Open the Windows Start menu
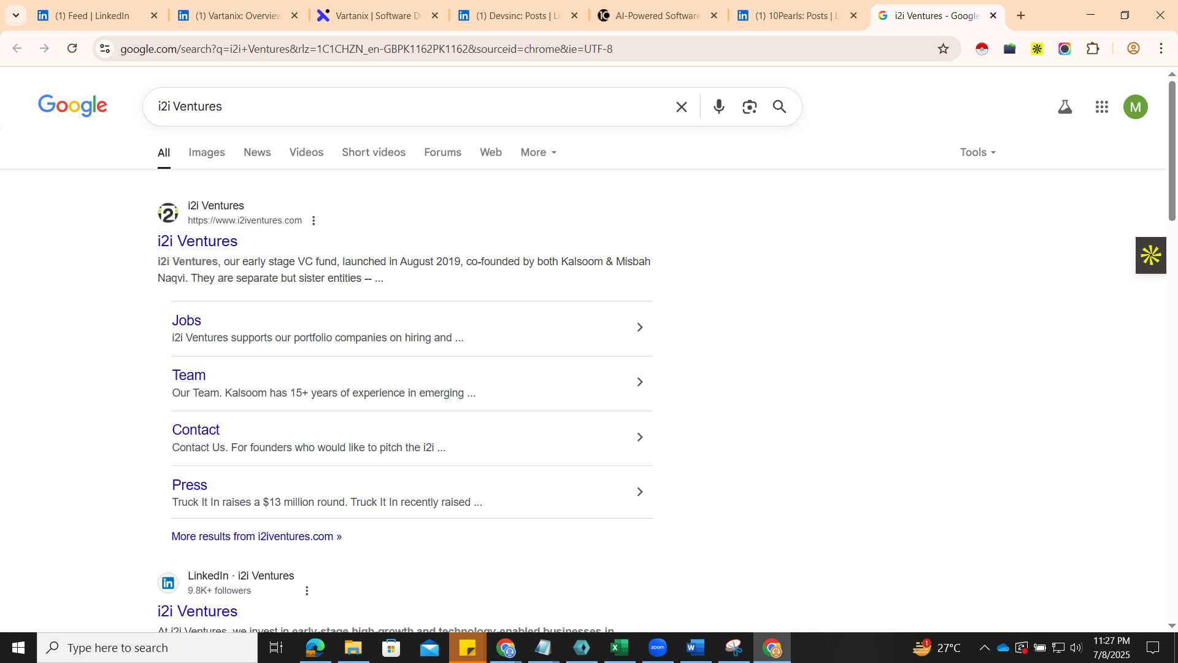The image size is (1178, 663). pos(18,648)
